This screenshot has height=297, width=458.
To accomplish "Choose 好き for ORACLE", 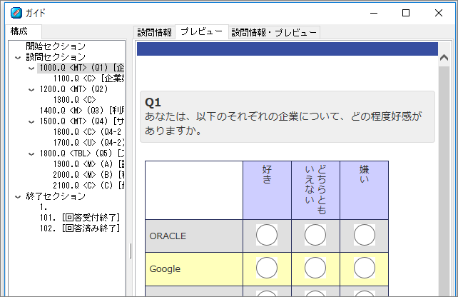I will pos(267,235).
